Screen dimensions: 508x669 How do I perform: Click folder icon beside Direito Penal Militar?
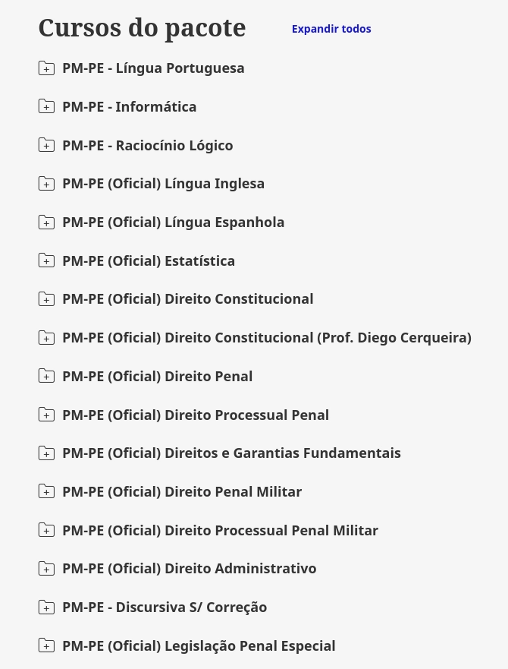click(x=46, y=491)
